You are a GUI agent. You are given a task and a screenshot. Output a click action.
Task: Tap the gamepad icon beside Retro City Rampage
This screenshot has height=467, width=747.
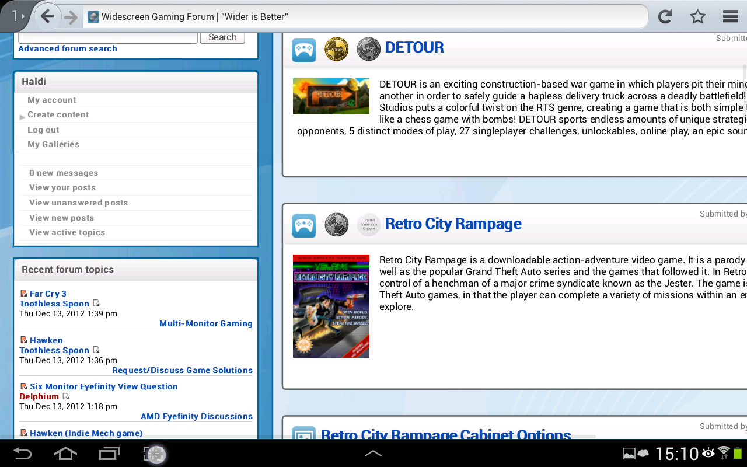[x=303, y=225]
